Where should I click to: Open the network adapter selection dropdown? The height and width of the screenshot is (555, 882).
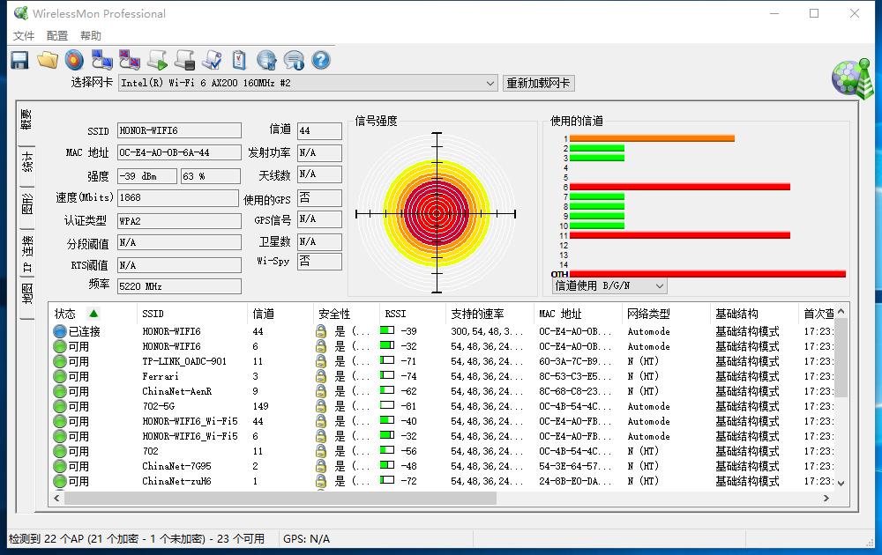(490, 83)
